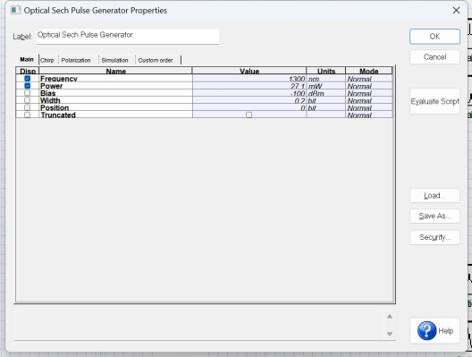The image size is (472, 357).
Task: Select the Power value cell 27.1
Action: (249, 86)
